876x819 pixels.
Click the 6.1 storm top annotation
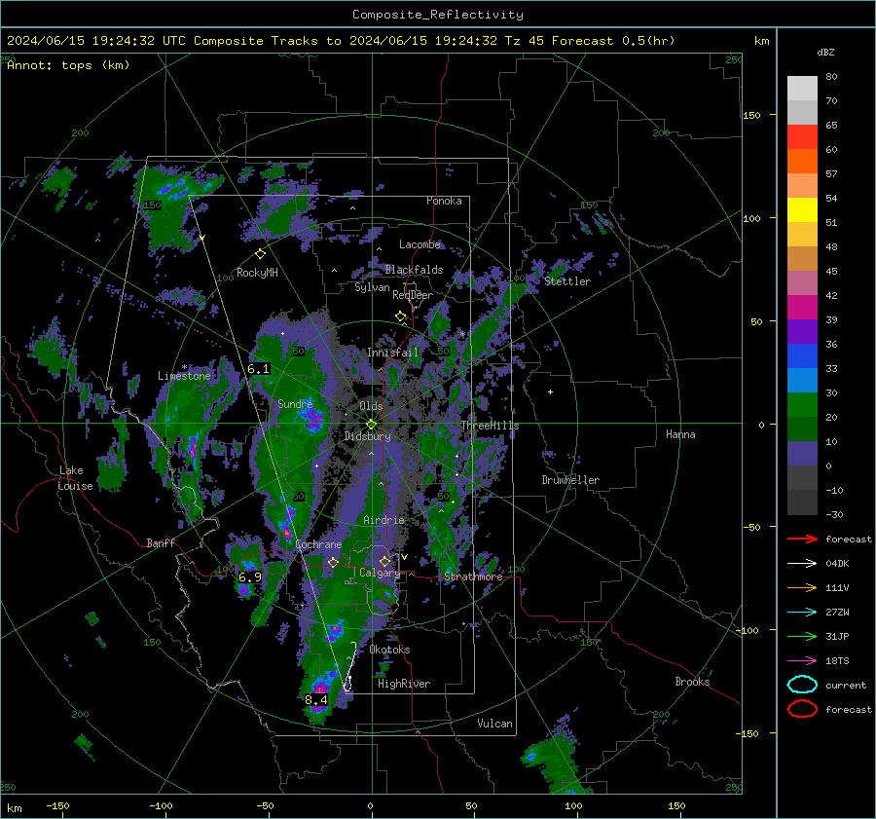coord(258,369)
